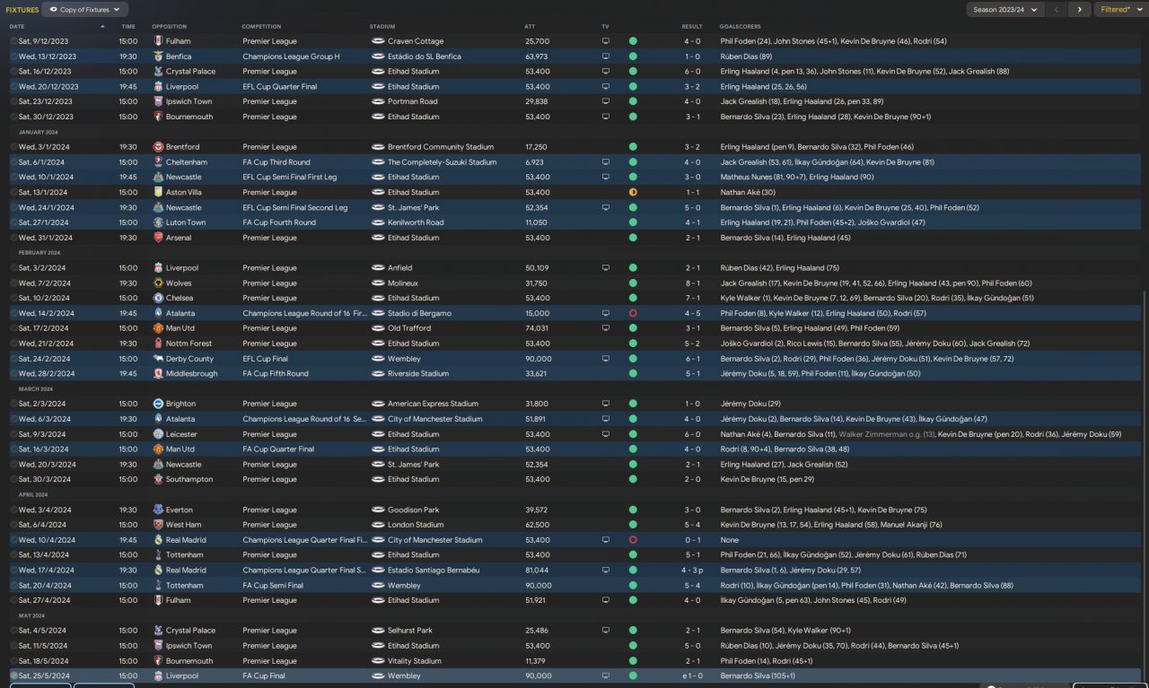Open The Completely-Suzuki Stadium link
Screen dimensions: 1149x688
443,162
